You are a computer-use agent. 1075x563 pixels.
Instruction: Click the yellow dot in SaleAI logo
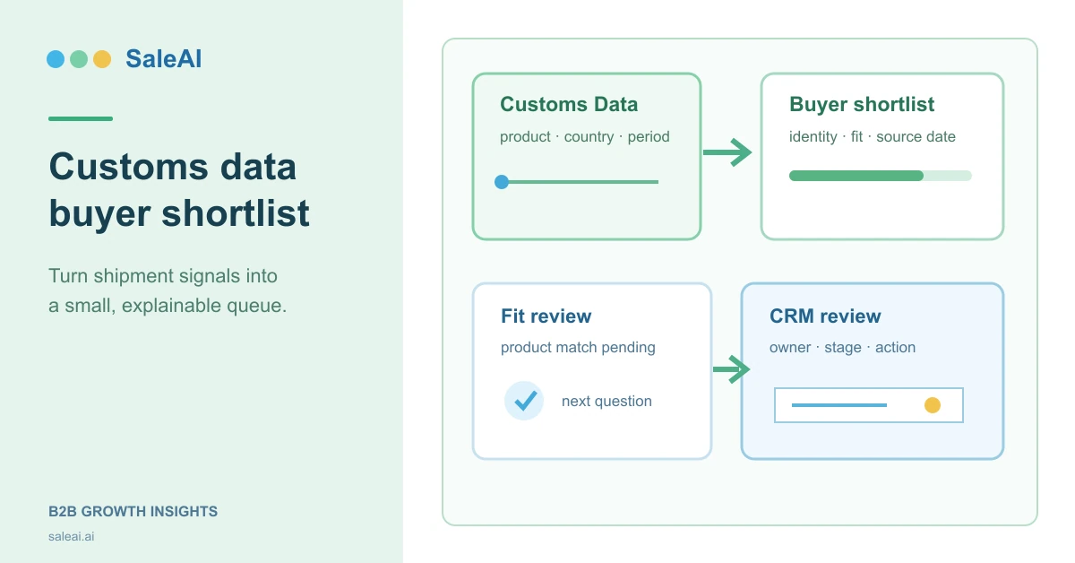coord(102,59)
